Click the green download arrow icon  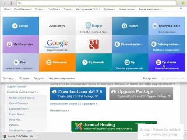pos(183,3)
